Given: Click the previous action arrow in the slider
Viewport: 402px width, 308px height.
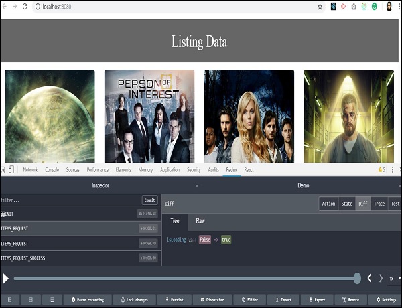Looking at the screenshot, I should coord(369,278).
